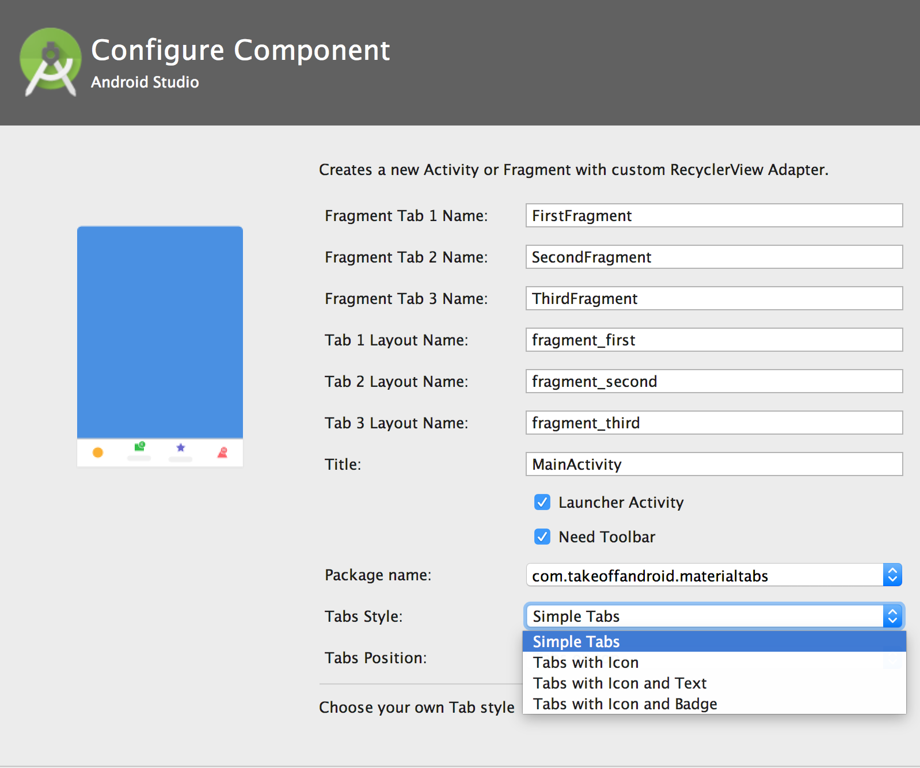This screenshot has height=768, width=920.
Task: Click the orange circle icon in preview
Action: 98,453
